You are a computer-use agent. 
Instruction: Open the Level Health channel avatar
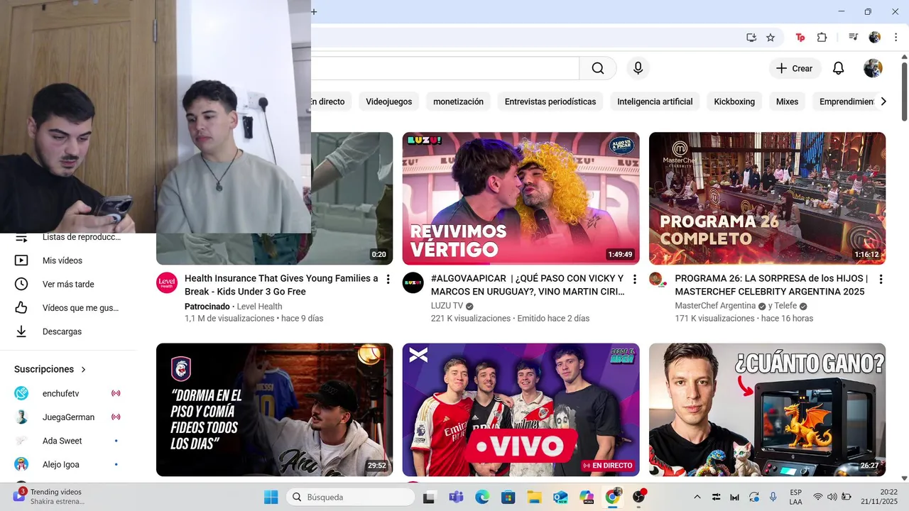coord(167,282)
